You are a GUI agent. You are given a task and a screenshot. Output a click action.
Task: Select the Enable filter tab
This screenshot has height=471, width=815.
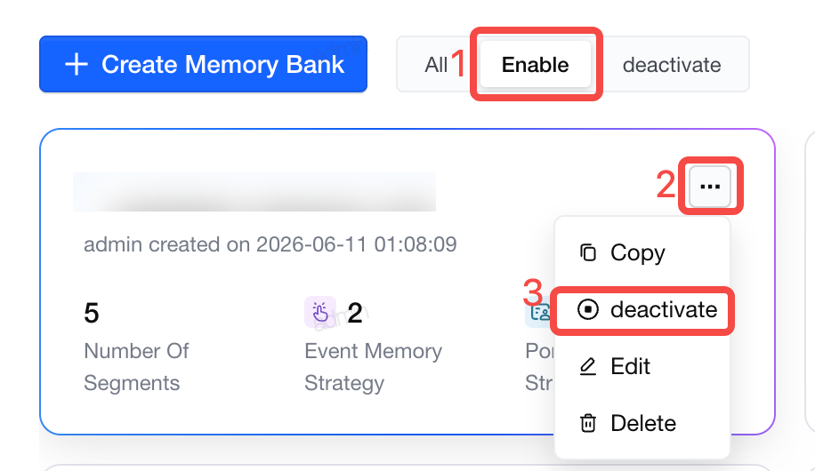pyautogui.click(x=536, y=65)
